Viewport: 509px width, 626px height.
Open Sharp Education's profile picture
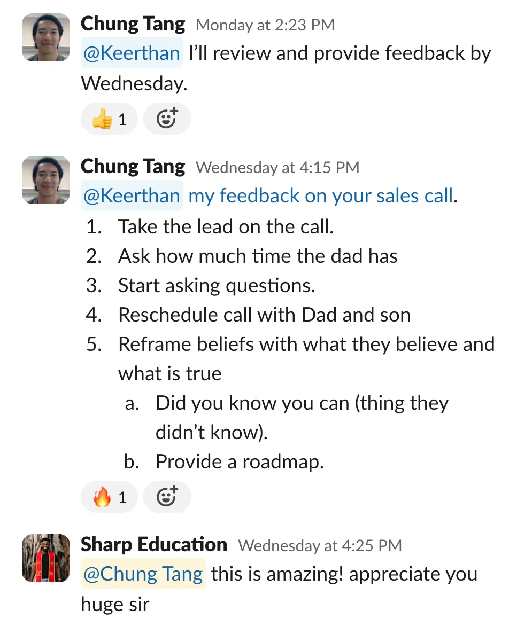46,558
